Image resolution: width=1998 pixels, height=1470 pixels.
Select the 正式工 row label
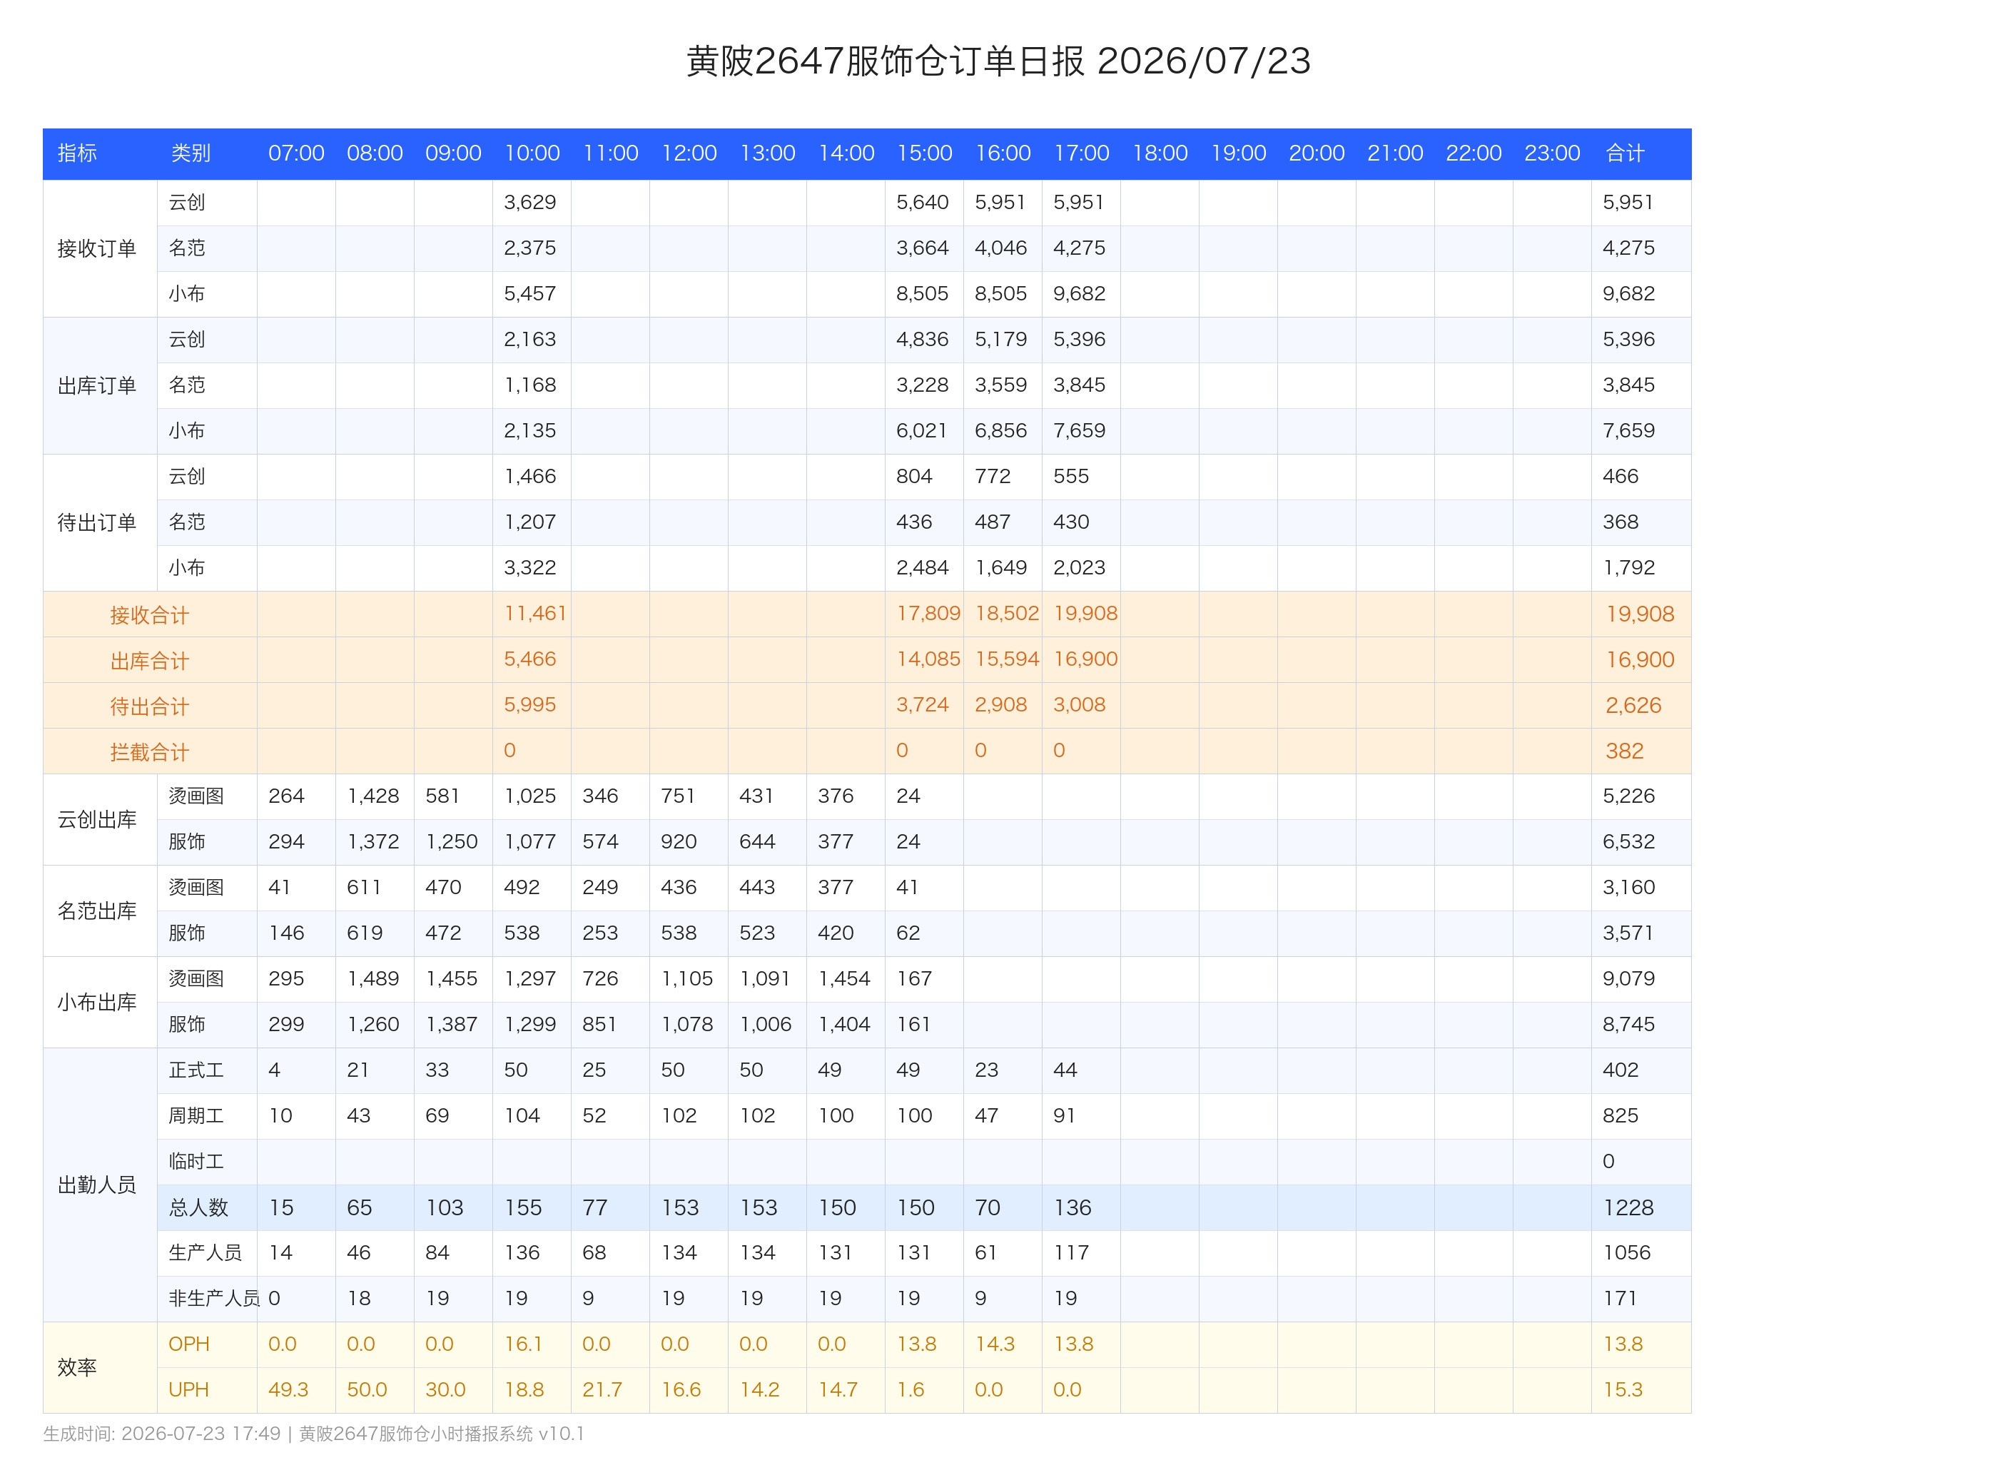tap(197, 1070)
